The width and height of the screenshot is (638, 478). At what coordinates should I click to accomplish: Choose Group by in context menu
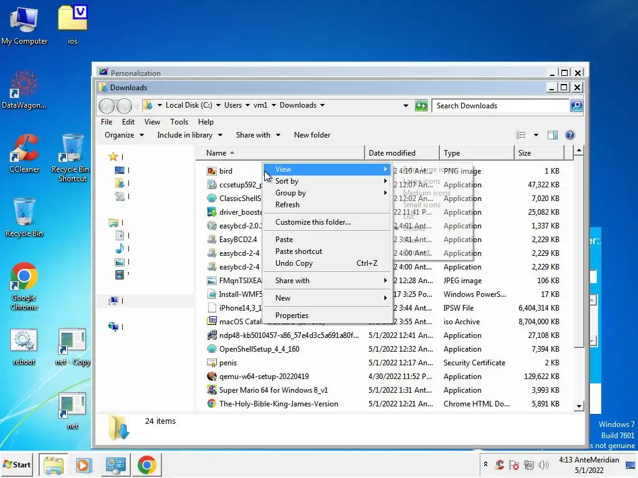[328, 193]
